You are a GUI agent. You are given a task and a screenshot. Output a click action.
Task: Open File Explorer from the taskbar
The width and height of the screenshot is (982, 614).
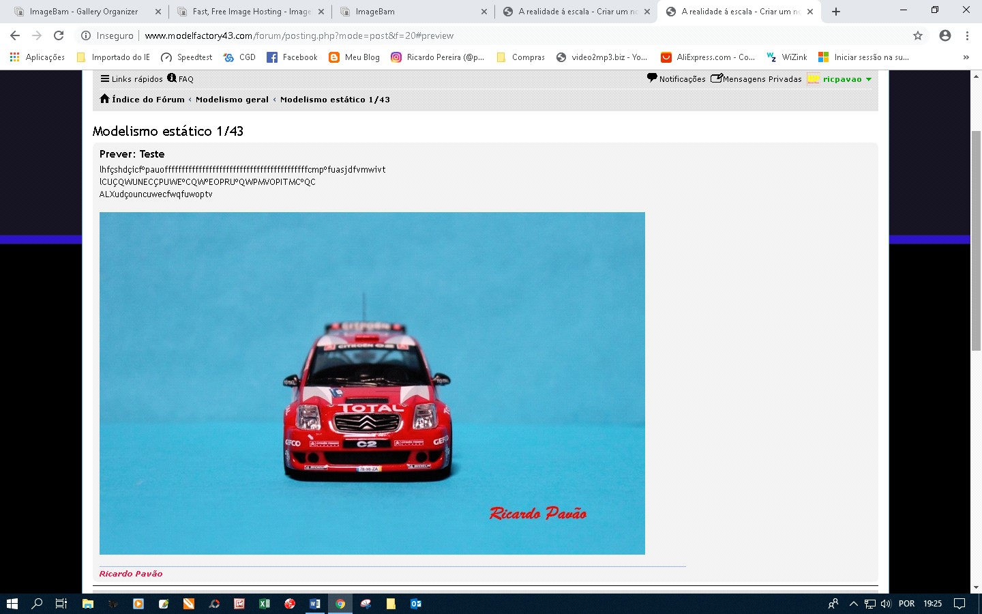[x=87, y=604]
